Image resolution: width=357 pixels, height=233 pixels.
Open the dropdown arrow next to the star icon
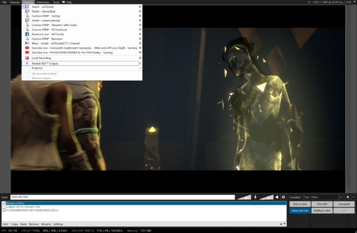pyautogui.click(x=353, y=197)
